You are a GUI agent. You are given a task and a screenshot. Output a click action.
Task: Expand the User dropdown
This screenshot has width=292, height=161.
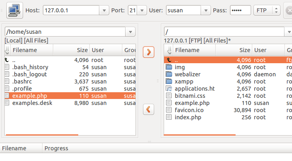(x=206, y=10)
